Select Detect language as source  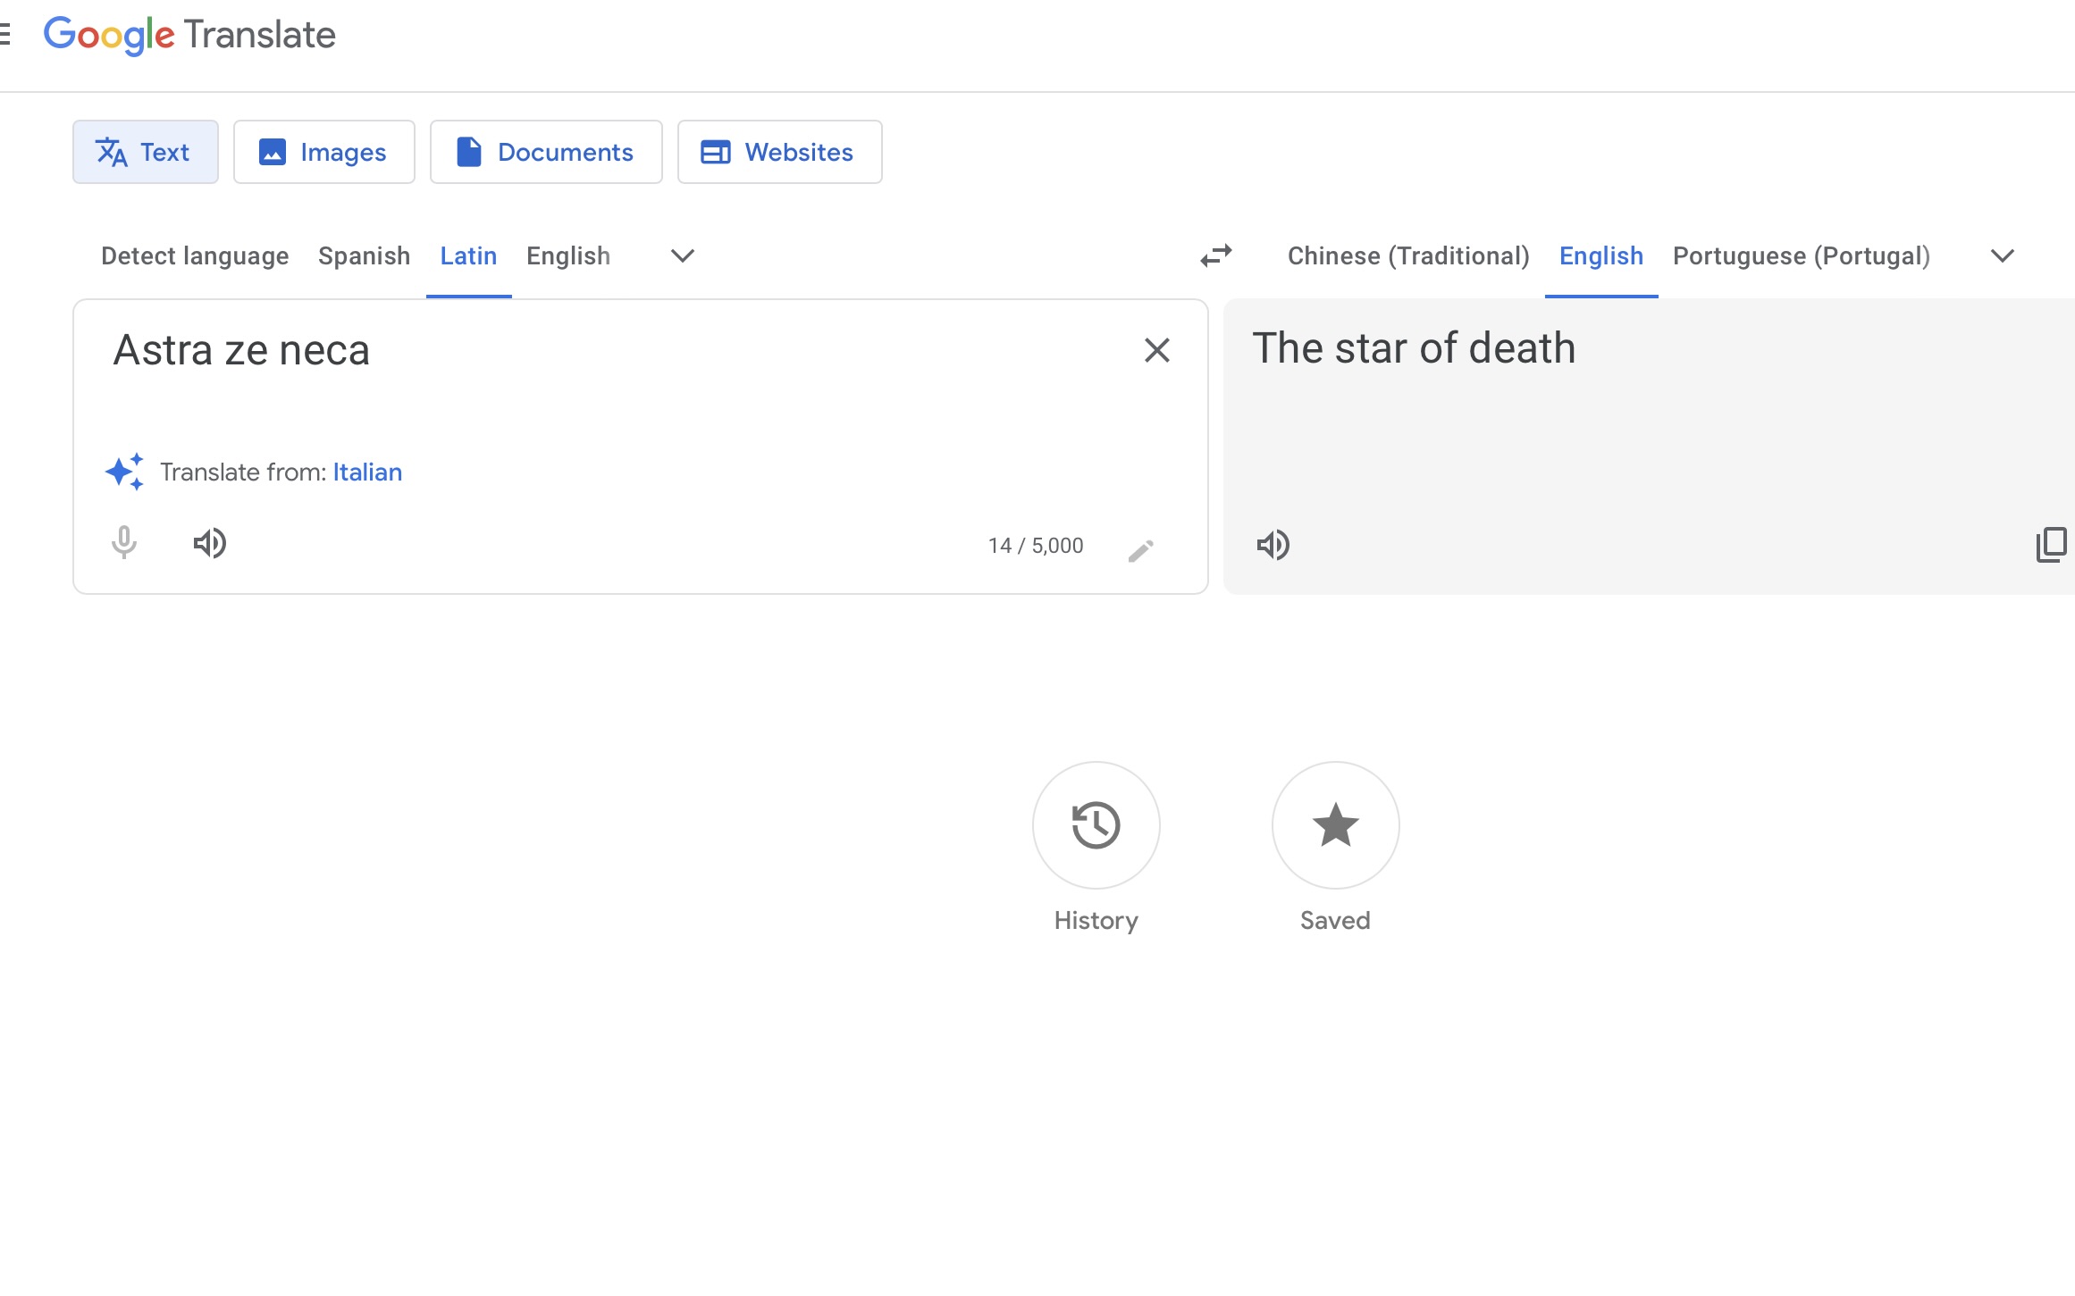tap(195, 256)
